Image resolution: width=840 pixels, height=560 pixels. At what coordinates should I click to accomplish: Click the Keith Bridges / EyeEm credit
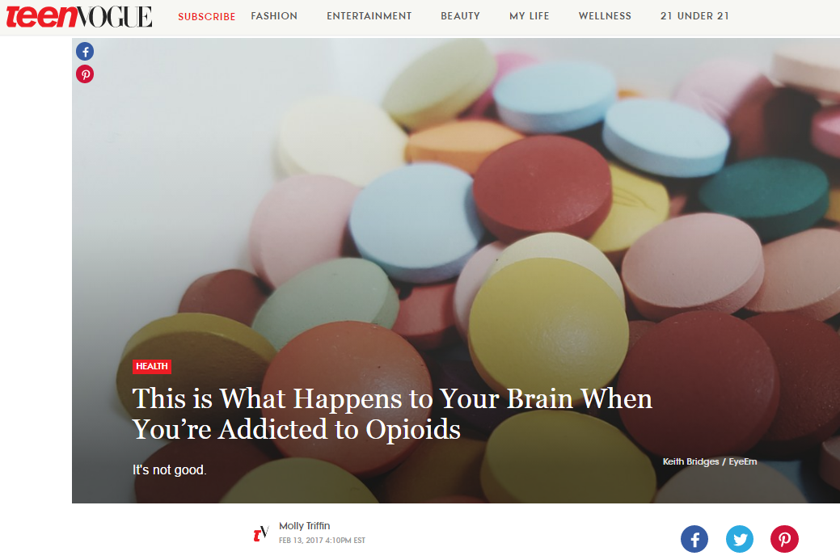710,461
